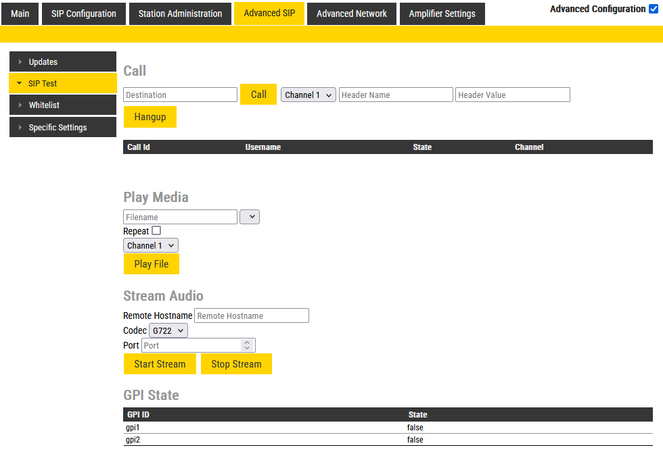Image resolution: width=663 pixels, height=454 pixels.
Task: Open the Call channel dropdown
Action: 308,95
